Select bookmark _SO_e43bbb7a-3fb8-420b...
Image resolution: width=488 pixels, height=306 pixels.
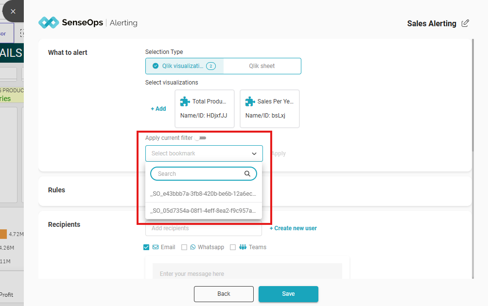click(x=204, y=194)
